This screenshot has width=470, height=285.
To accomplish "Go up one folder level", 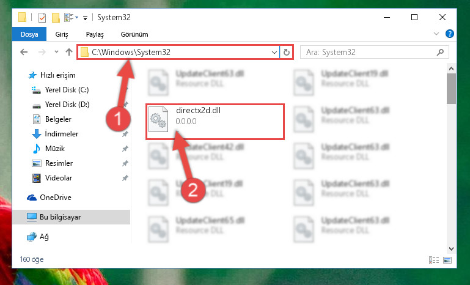I will [69, 52].
